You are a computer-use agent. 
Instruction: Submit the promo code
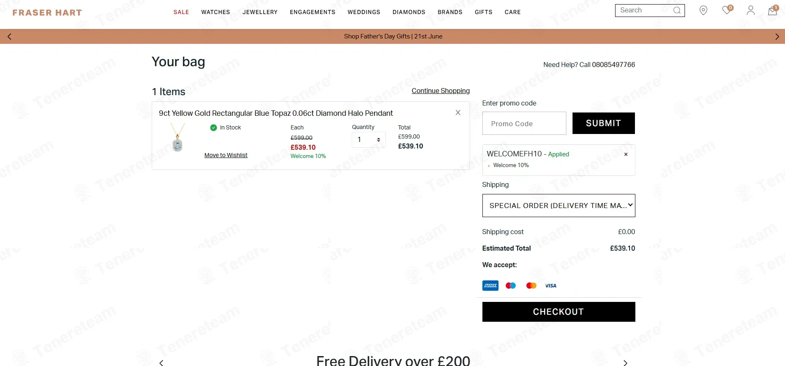point(604,123)
